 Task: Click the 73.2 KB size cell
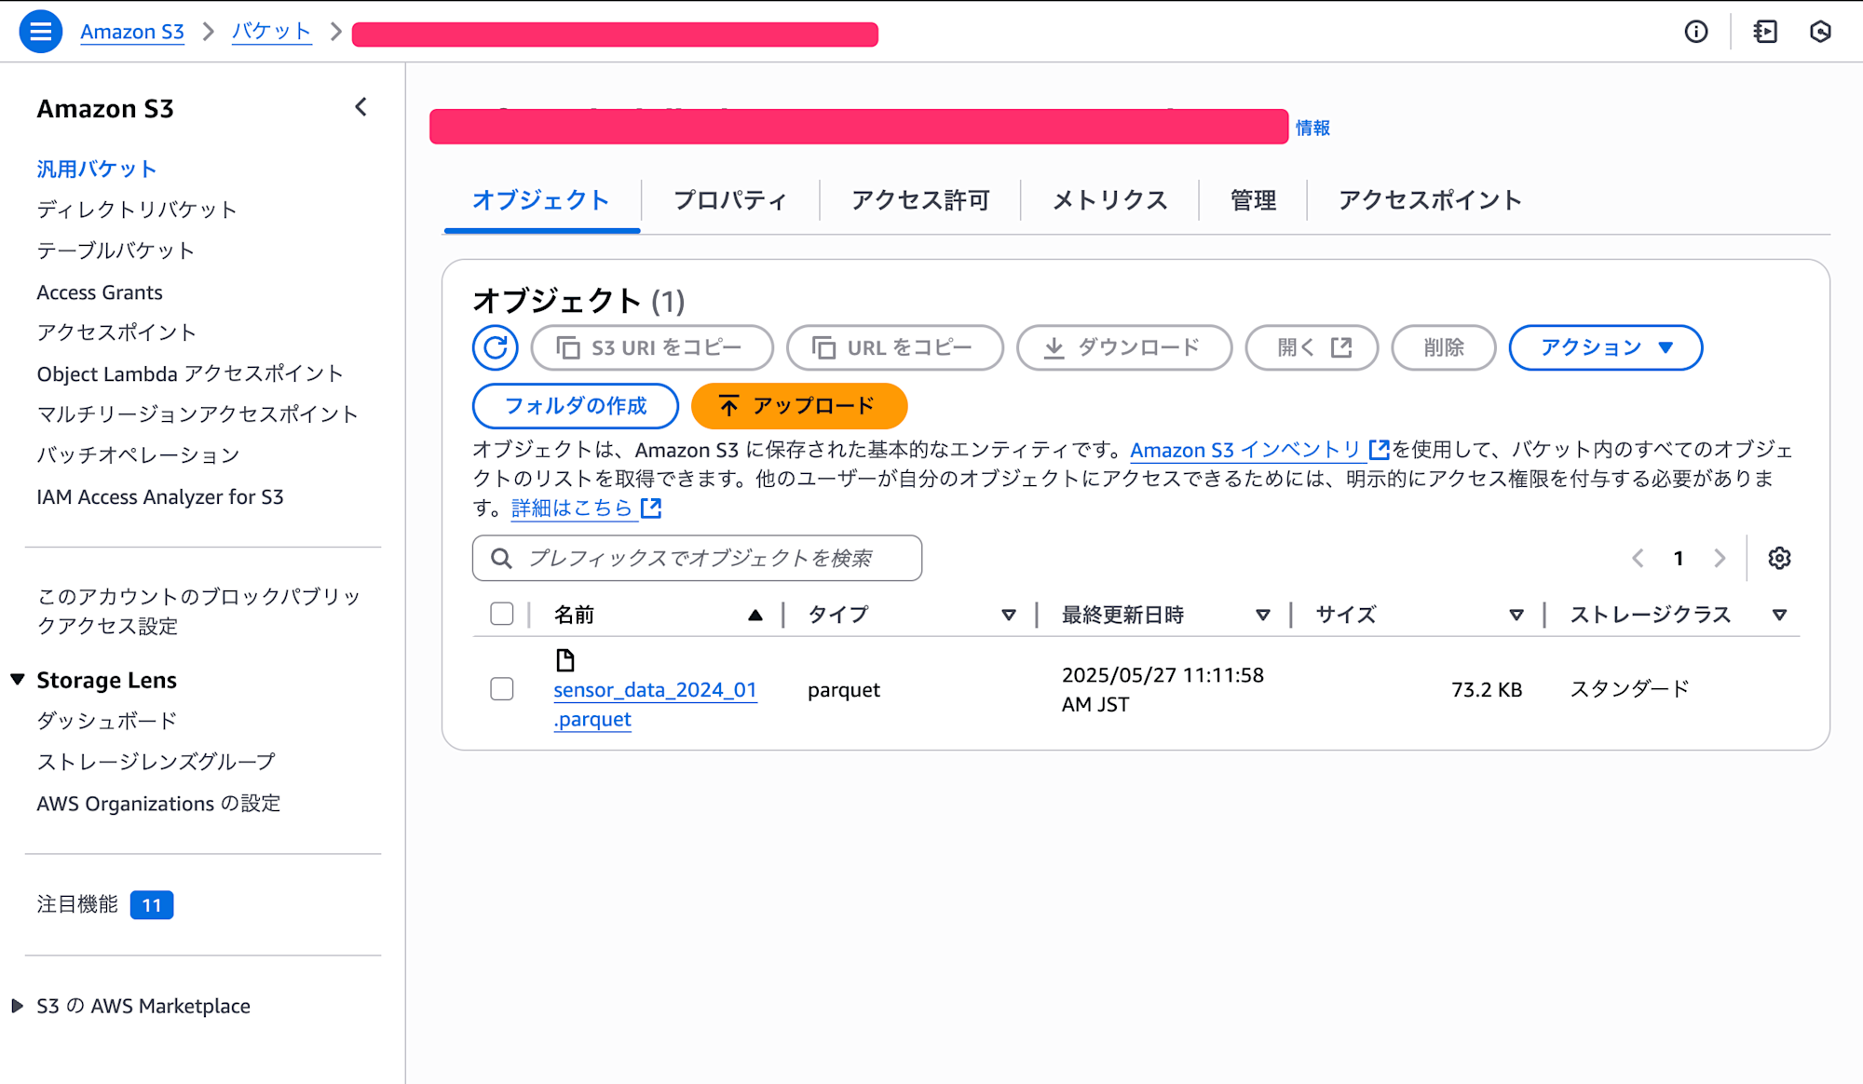point(1487,689)
